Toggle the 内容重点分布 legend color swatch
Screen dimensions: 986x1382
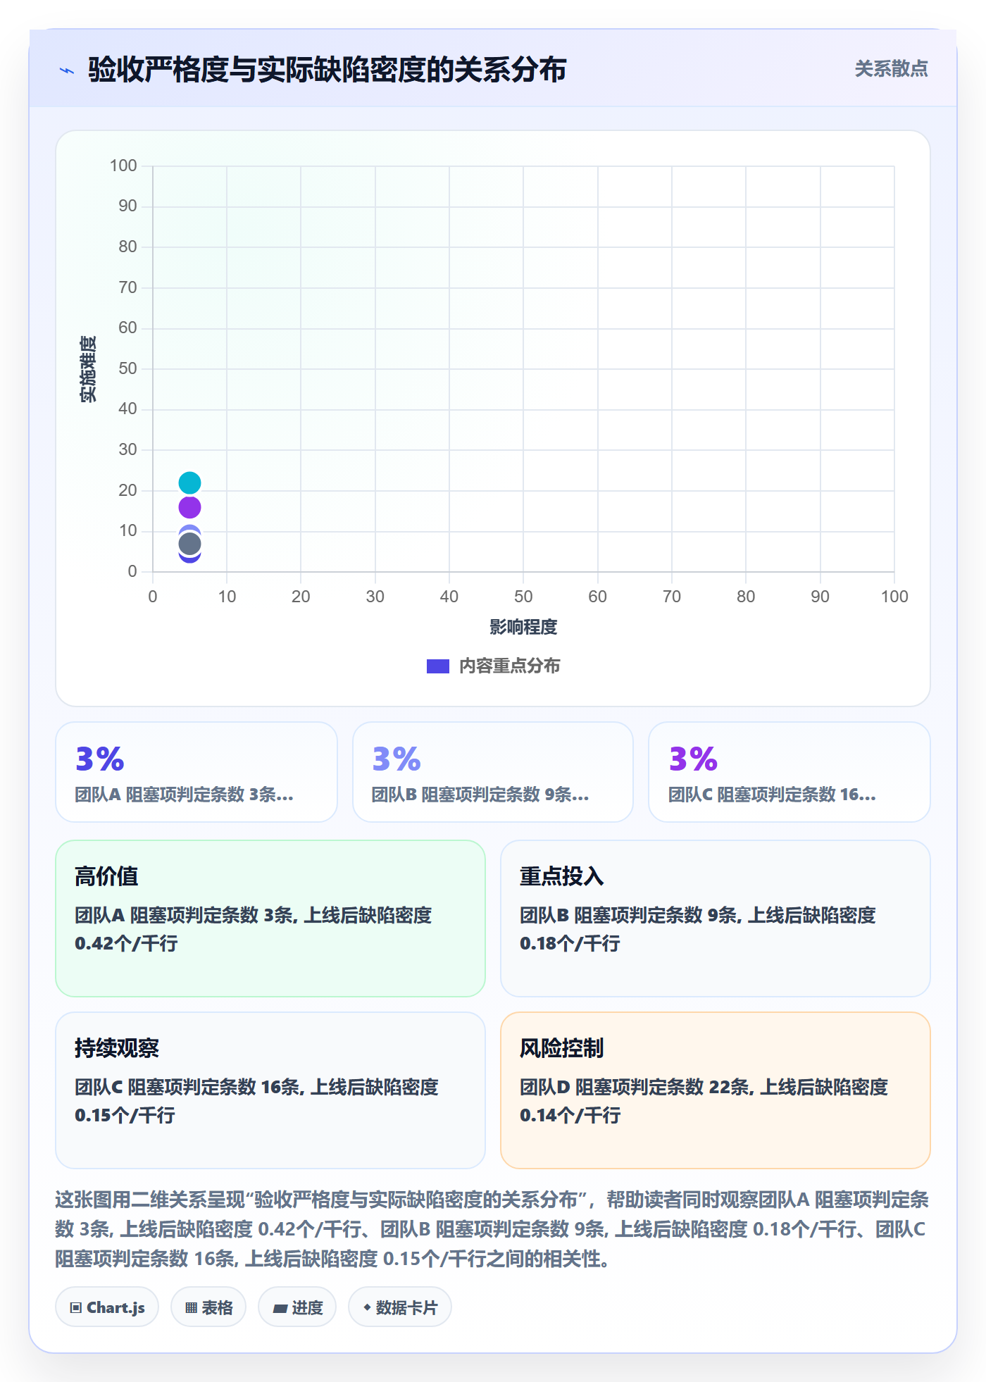click(x=438, y=666)
